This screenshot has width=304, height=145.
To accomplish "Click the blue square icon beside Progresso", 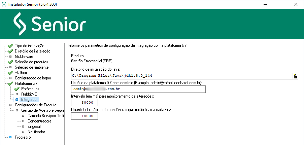I will coord(10,137).
